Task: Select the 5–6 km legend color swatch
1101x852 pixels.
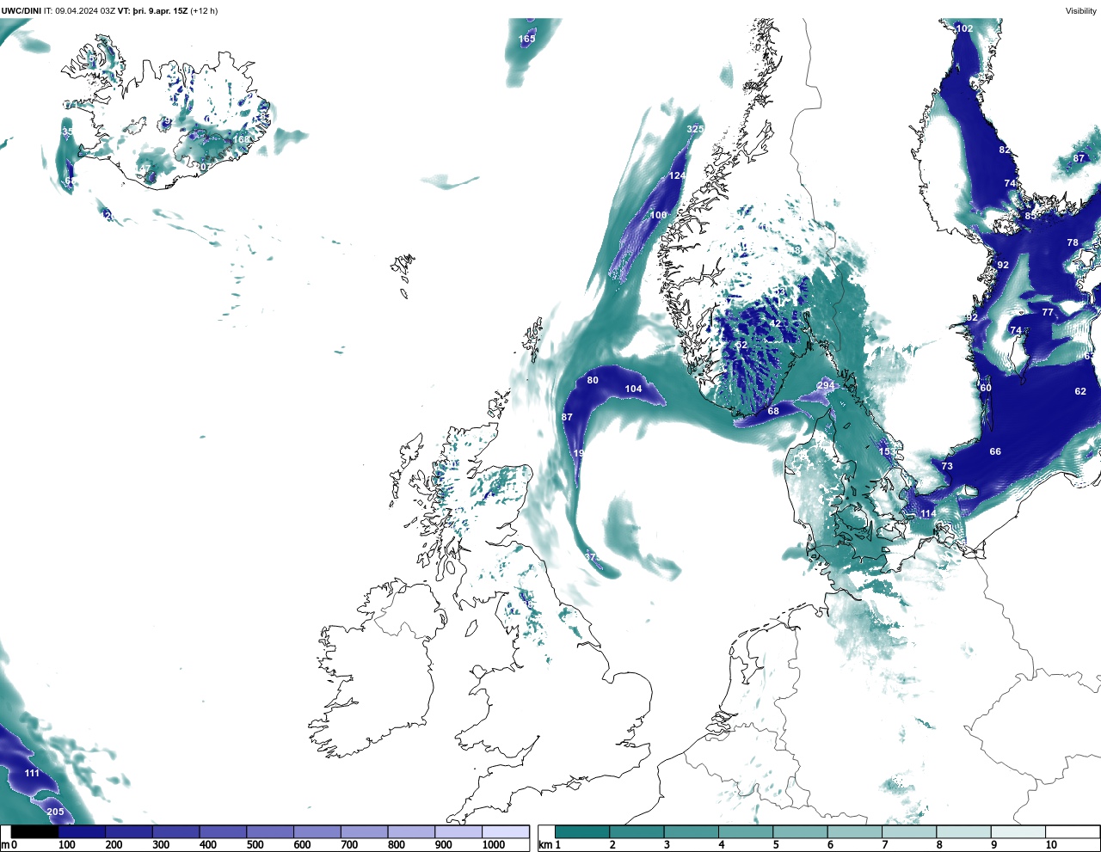Action: (x=800, y=832)
